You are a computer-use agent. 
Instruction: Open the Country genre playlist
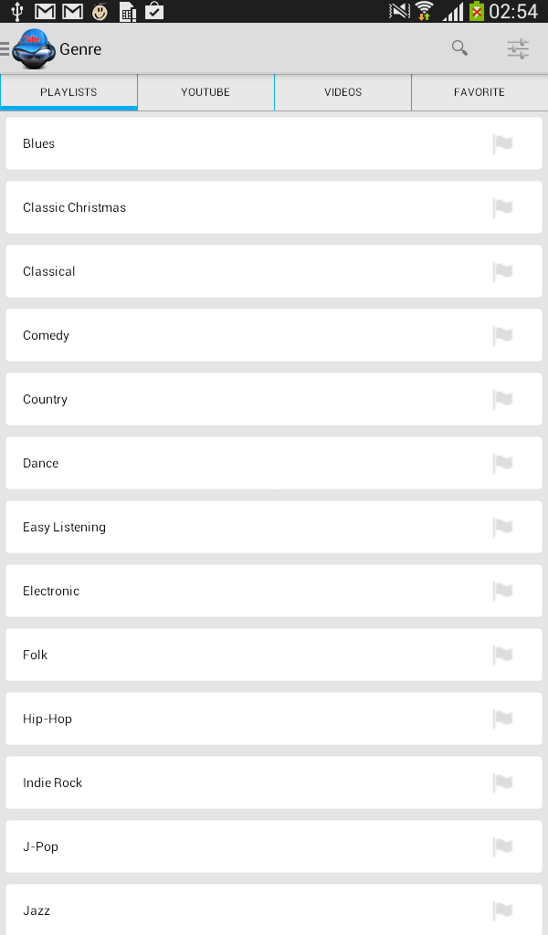(274, 400)
